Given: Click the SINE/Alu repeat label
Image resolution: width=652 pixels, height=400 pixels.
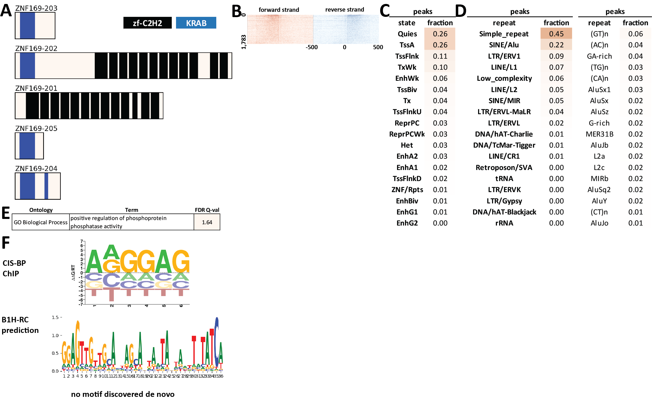Looking at the screenshot, I should (504, 45).
